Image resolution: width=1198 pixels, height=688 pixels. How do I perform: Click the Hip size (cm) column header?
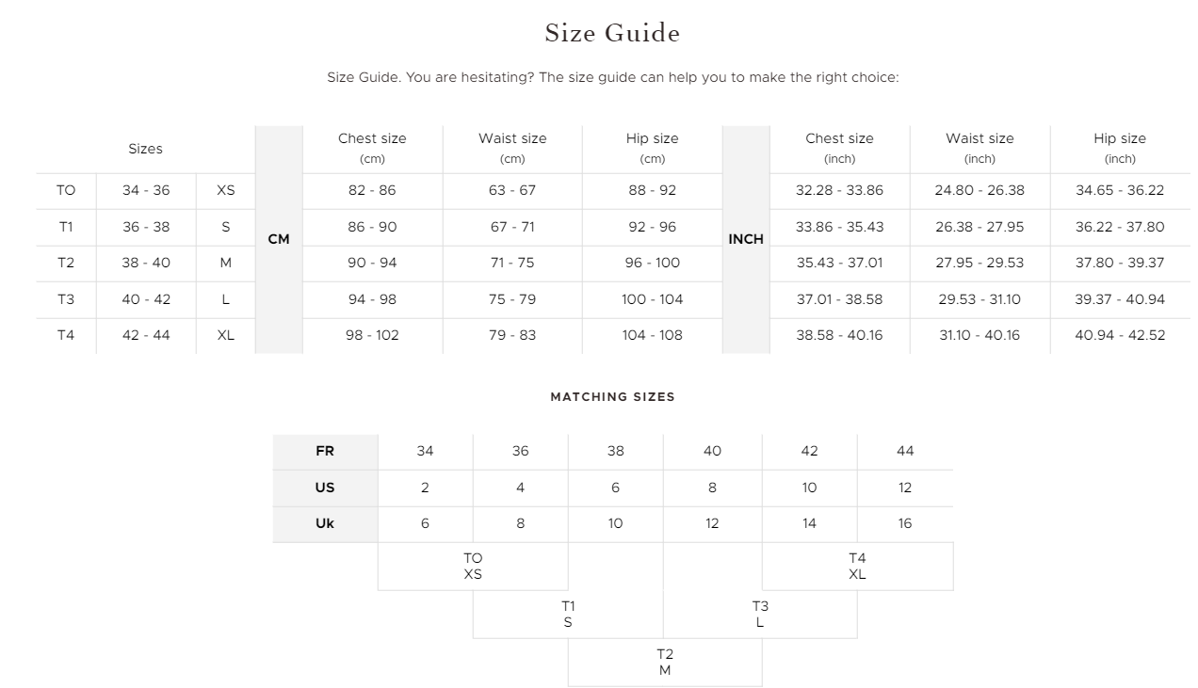click(x=652, y=148)
